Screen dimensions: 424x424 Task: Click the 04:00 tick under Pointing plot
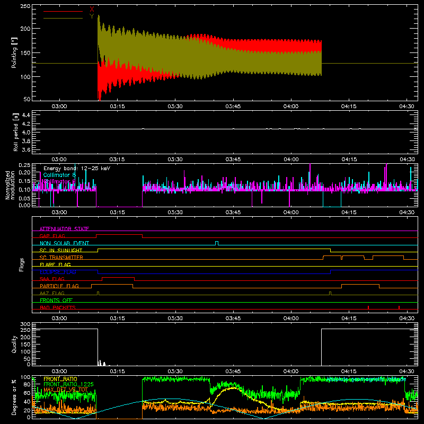tap(291, 107)
